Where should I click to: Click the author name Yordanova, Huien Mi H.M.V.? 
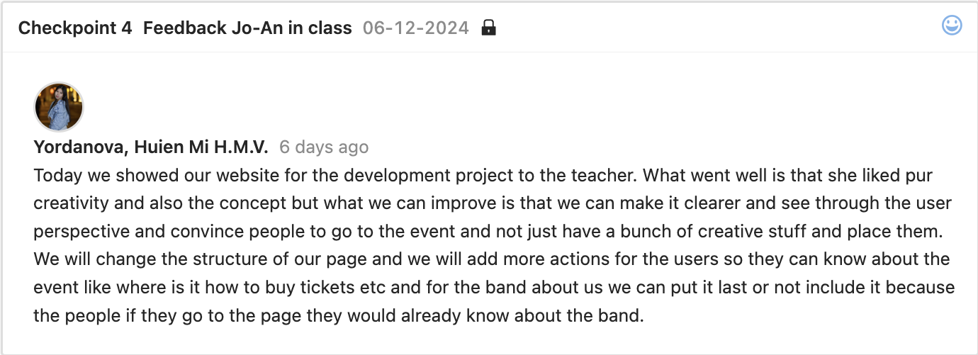(x=151, y=147)
